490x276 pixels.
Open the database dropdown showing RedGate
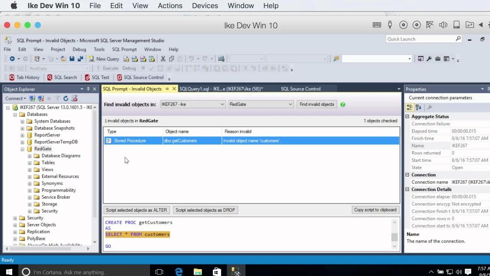261,104
